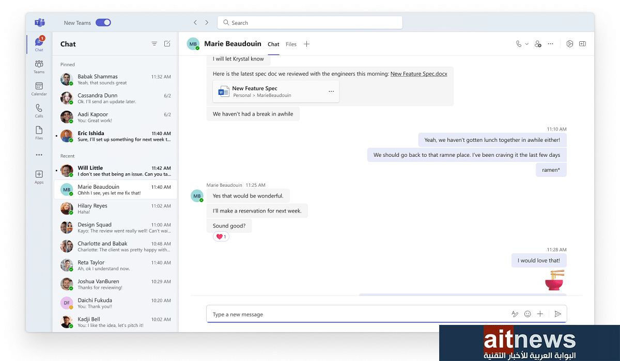Viewport: 620px width, 361px height.
Task: Open the New Feature Spec.docx link
Action: pyautogui.click(x=419, y=74)
